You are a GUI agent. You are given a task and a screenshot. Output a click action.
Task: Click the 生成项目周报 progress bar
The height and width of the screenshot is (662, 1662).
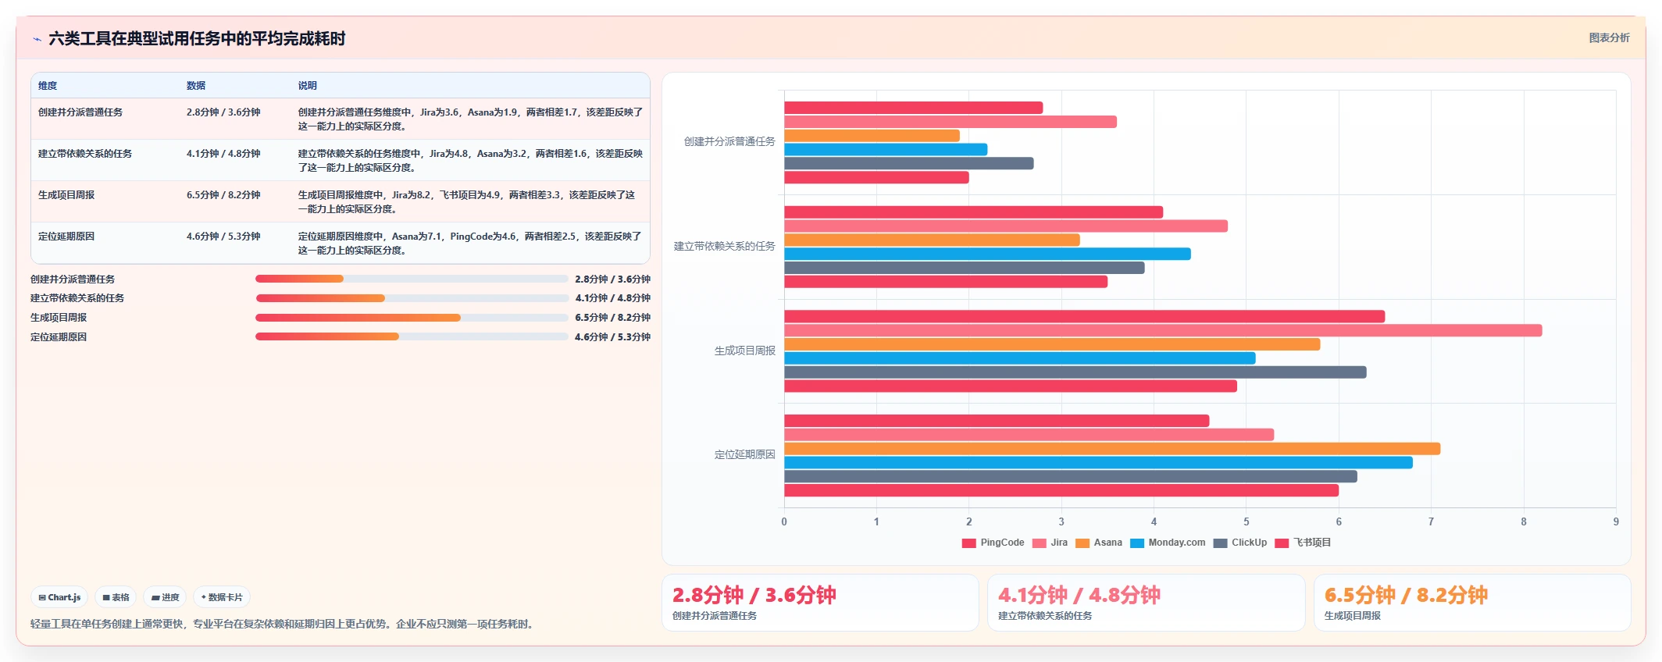coord(412,318)
